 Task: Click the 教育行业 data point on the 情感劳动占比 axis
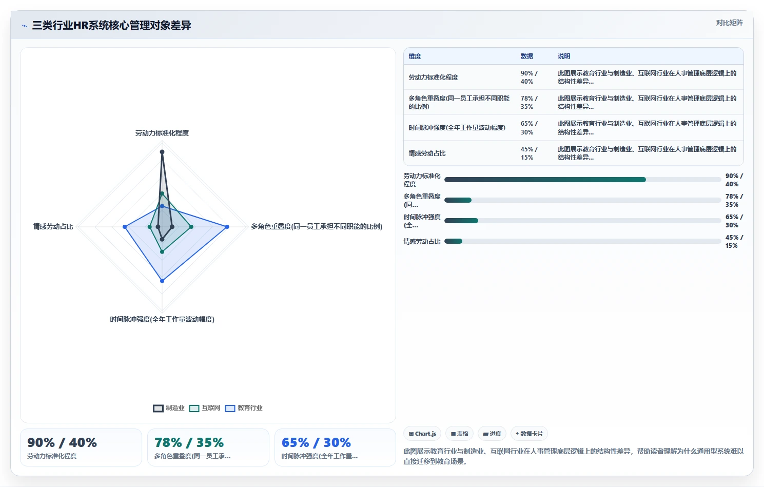coord(125,227)
